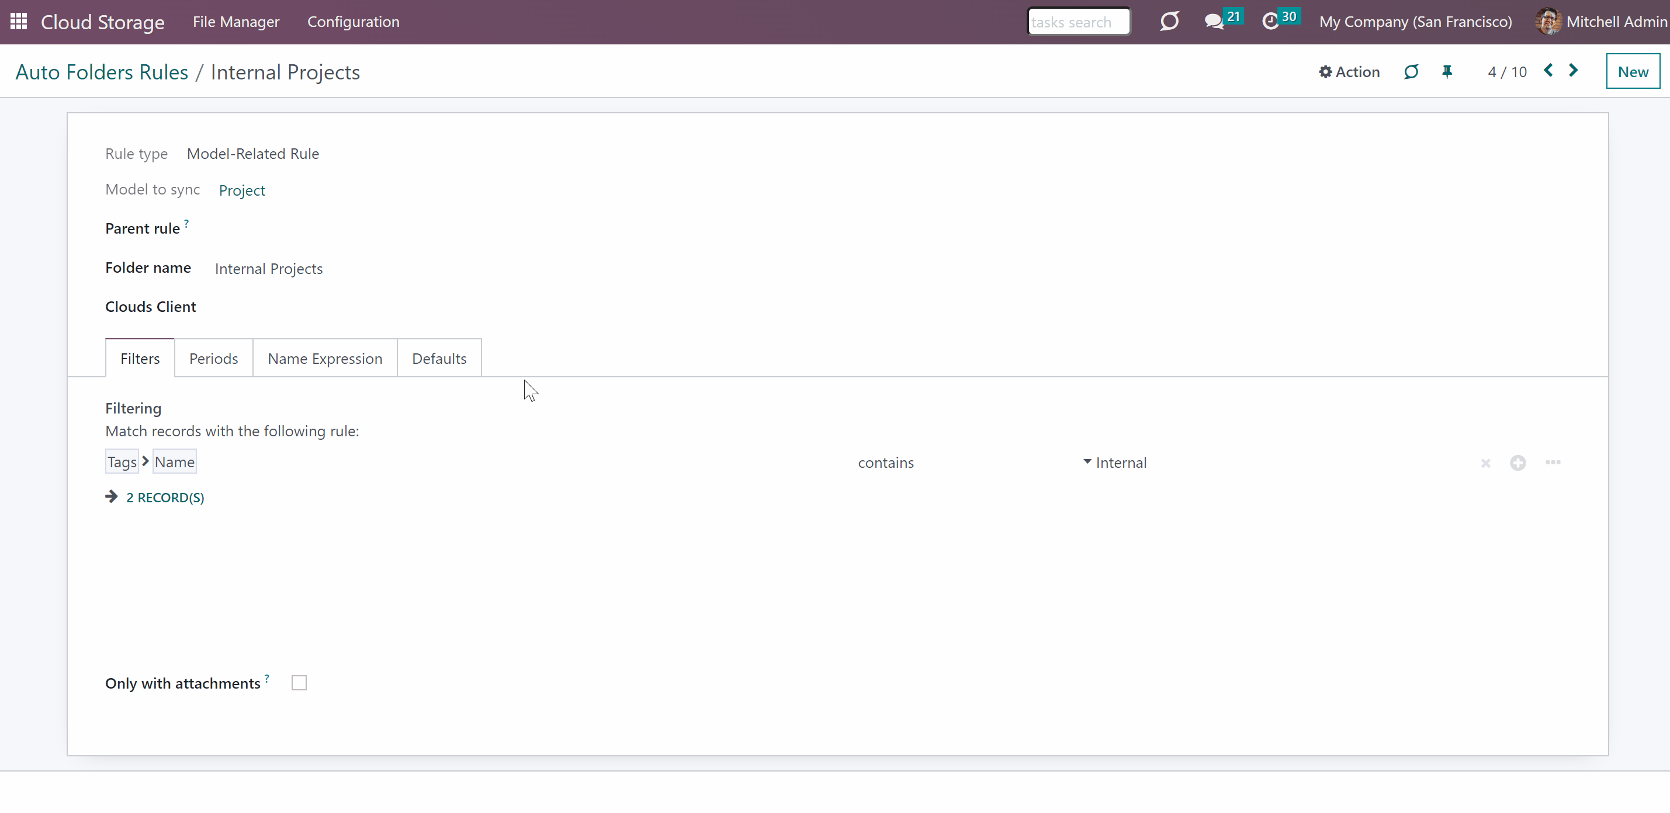
Task: Go to next record arrow
Action: [1574, 71]
